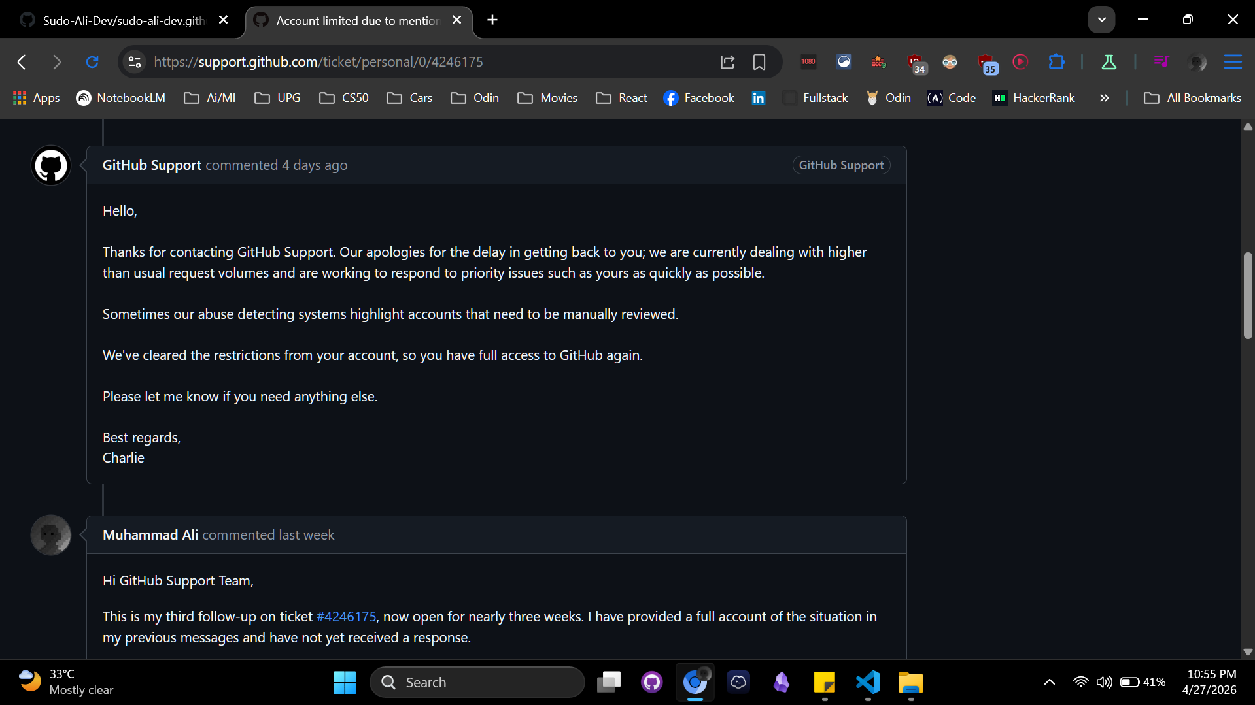The height and width of the screenshot is (705, 1255).
Task: Go forward to the next page
Action: pyautogui.click(x=57, y=62)
